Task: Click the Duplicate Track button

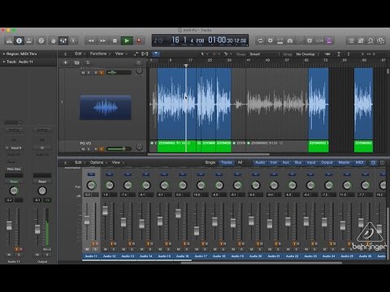Action: pyautogui.click(x=76, y=62)
